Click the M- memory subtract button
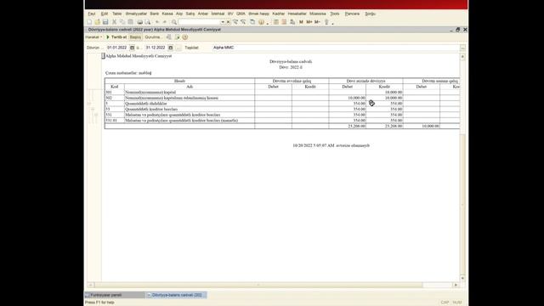Viewport: 544px width, 306px height. [x=317, y=22]
